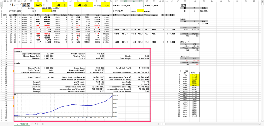Click the add new sheet plus icon

43,124
